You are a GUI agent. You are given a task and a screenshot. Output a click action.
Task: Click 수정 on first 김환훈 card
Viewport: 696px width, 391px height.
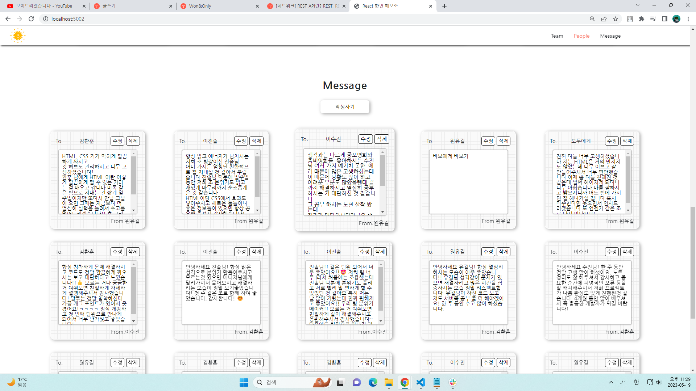click(117, 141)
